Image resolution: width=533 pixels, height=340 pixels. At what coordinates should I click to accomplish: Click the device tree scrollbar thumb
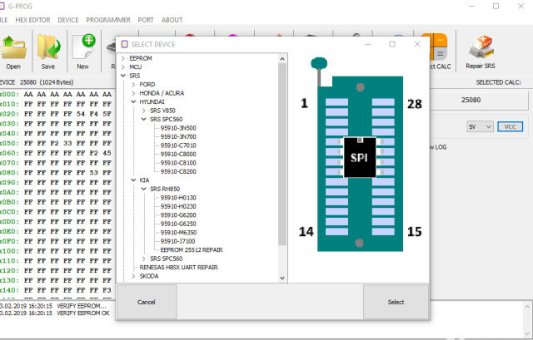pos(282,155)
